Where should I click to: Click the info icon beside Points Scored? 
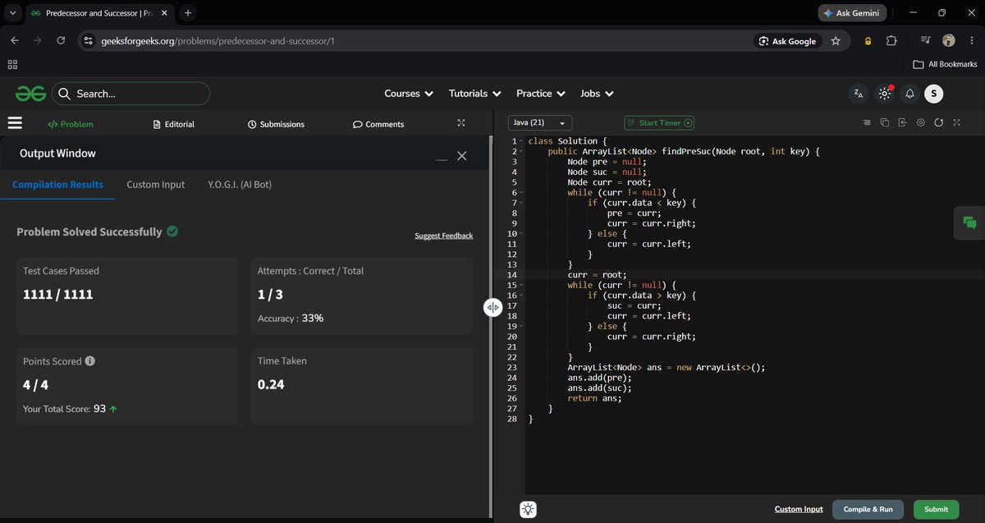click(90, 361)
